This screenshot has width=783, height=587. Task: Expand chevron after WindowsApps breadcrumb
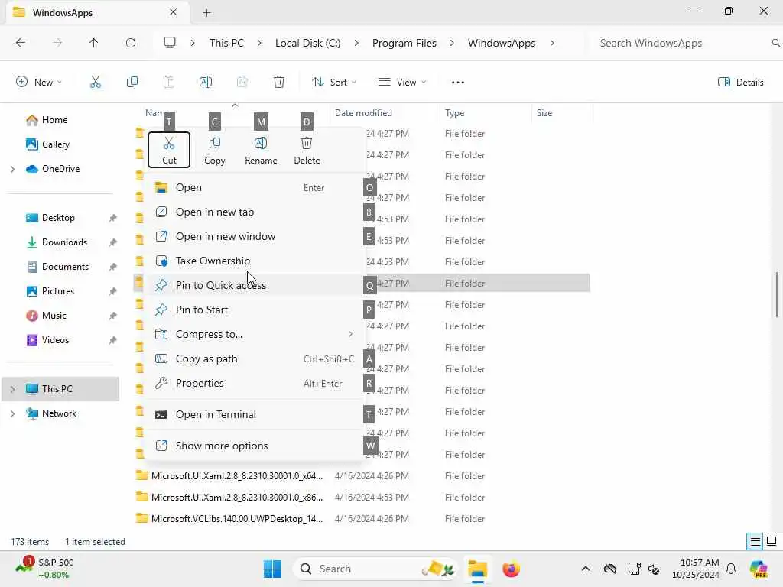[x=552, y=43]
